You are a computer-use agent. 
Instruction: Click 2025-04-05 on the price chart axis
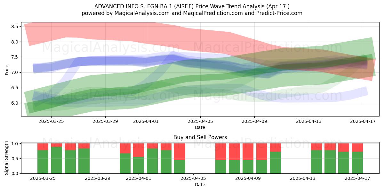point(200,121)
